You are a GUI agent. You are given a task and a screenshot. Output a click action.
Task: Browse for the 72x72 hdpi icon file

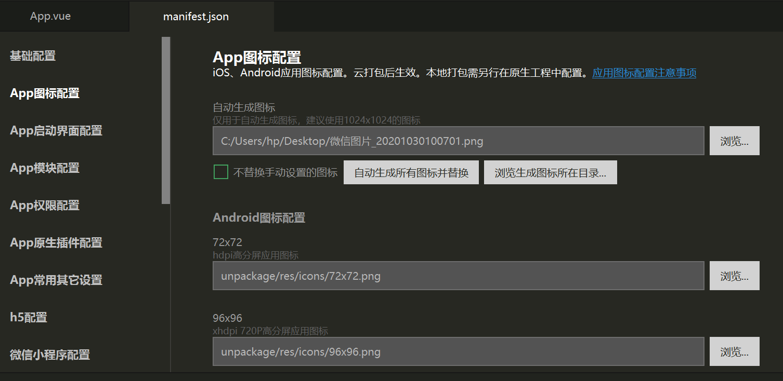point(734,275)
